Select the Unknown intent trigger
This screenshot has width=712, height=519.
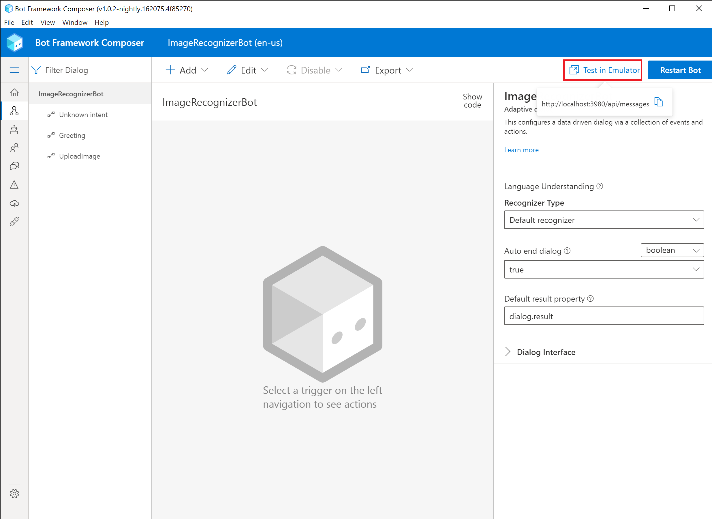click(90, 115)
